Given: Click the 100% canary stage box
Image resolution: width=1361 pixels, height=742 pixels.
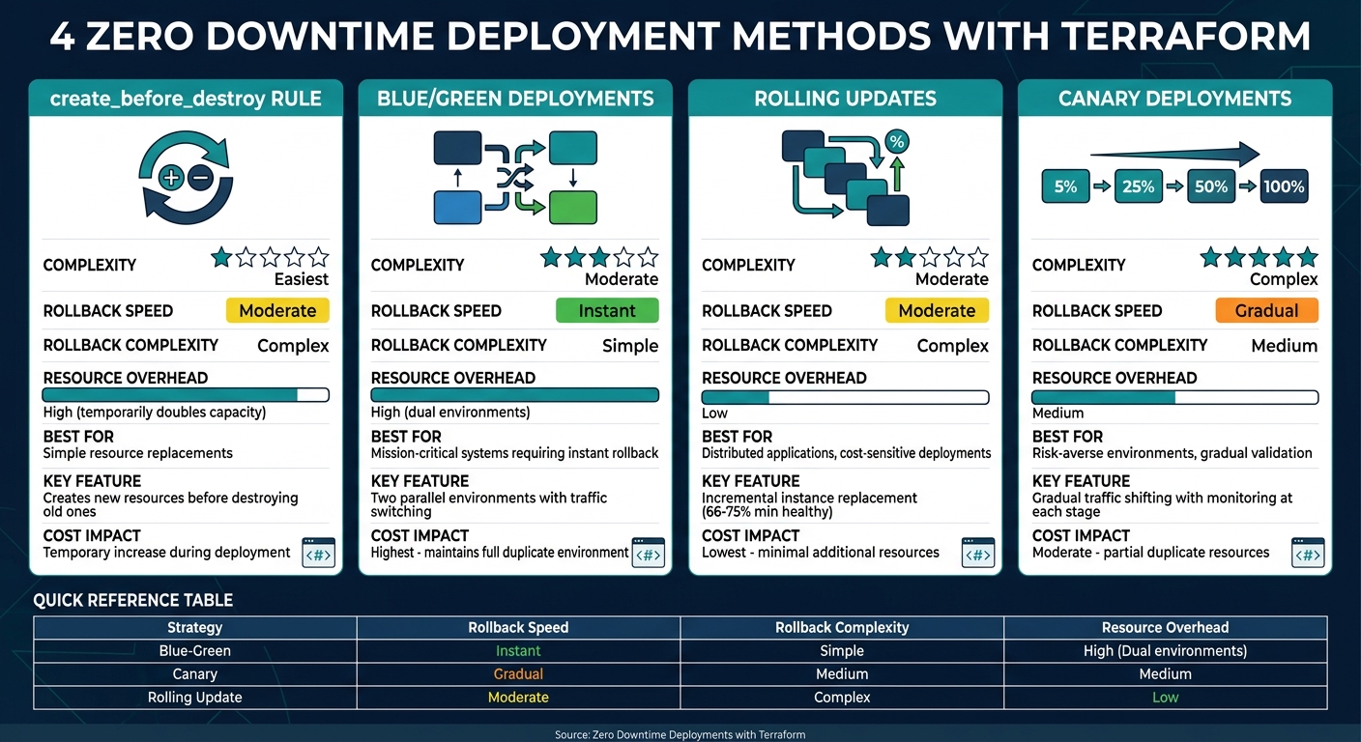Looking at the screenshot, I should point(1284,186).
